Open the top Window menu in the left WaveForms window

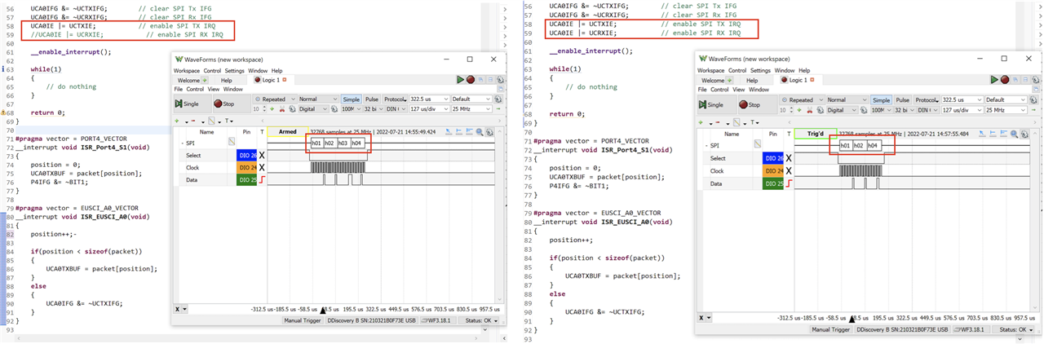(258, 70)
